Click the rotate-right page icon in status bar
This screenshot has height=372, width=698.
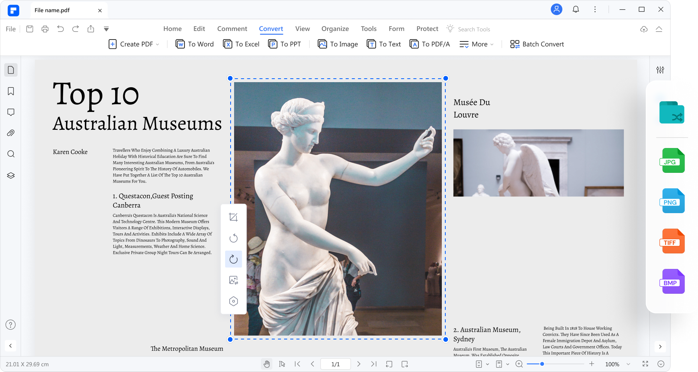(x=405, y=364)
